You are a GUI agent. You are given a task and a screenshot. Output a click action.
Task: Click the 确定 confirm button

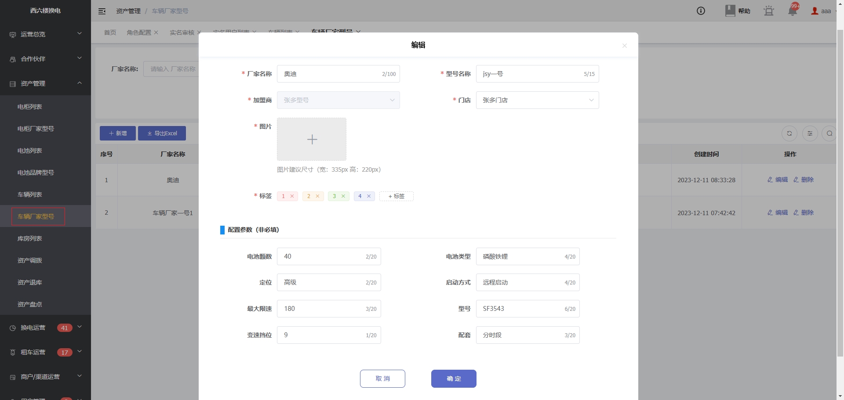453,378
